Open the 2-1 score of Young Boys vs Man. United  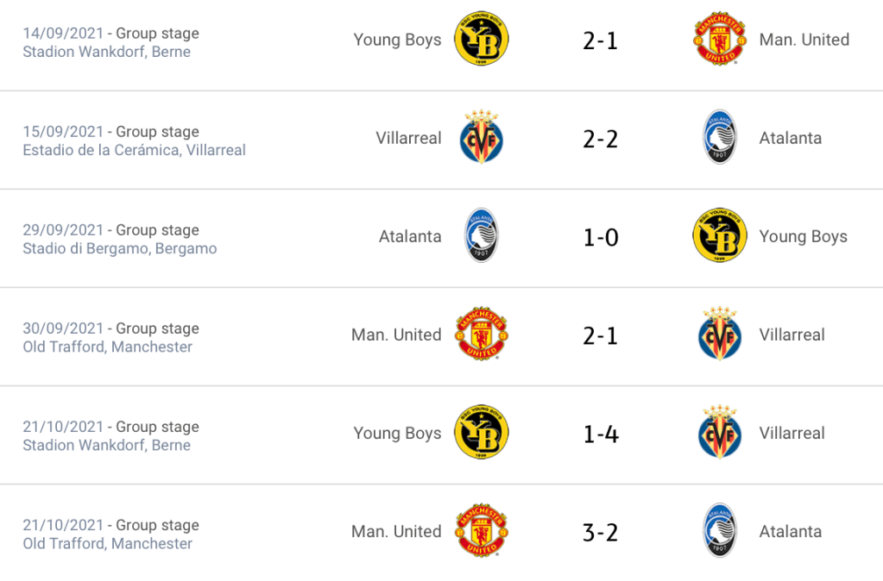(x=601, y=40)
